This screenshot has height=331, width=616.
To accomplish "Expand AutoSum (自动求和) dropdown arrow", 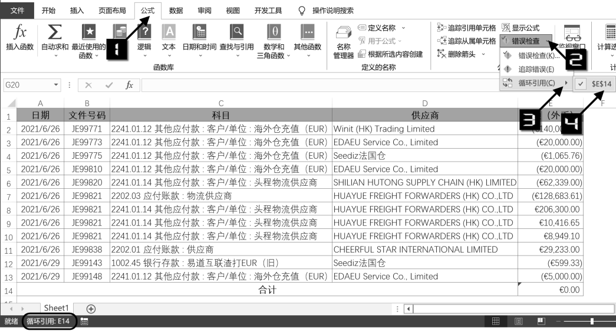I will [x=55, y=56].
